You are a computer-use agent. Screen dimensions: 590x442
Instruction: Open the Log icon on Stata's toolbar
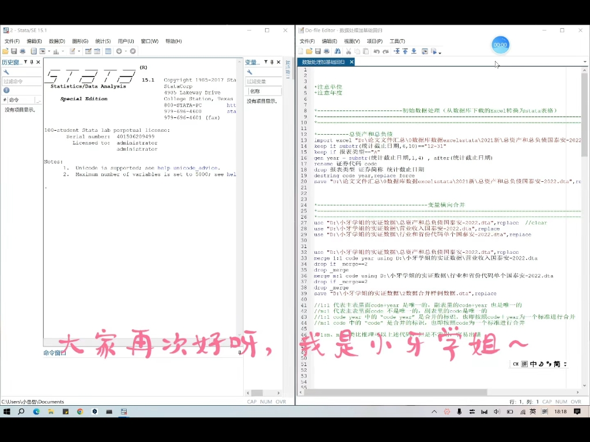click(x=33, y=51)
